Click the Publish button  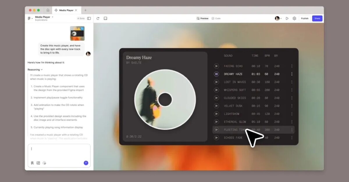305,18
